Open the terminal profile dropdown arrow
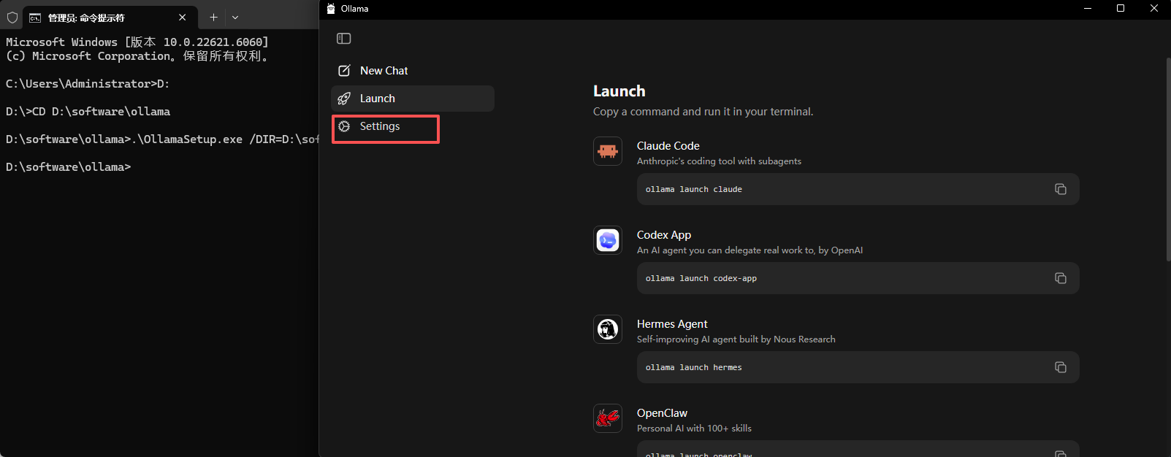This screenshot has height=457, width=1171. click(x=235, y=18)
